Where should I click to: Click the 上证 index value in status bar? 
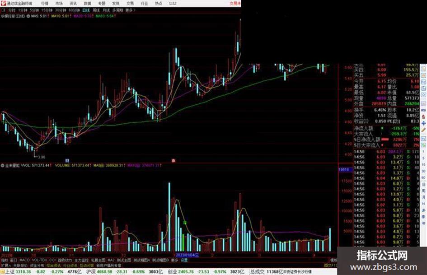[23, 272]
